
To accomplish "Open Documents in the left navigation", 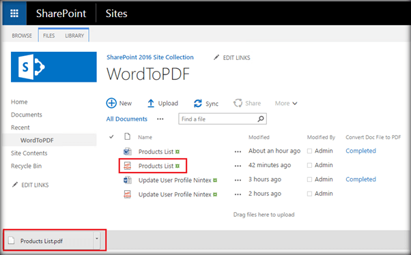I will 27,115.
